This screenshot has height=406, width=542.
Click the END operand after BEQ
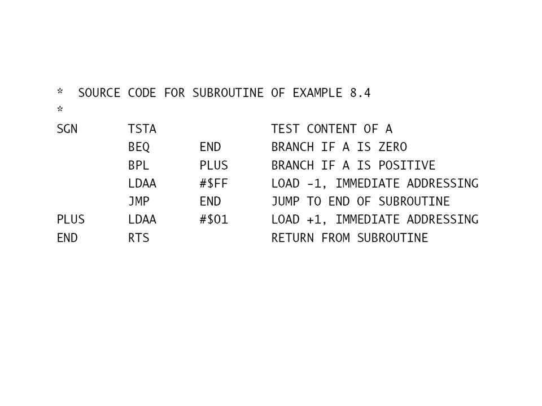[210, 147]
